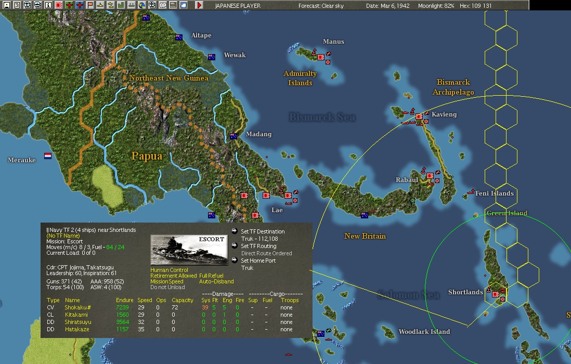Click the Japanese flag marker at Lae
The height and width of the screenshot is (364, 571).
[288, 196]
